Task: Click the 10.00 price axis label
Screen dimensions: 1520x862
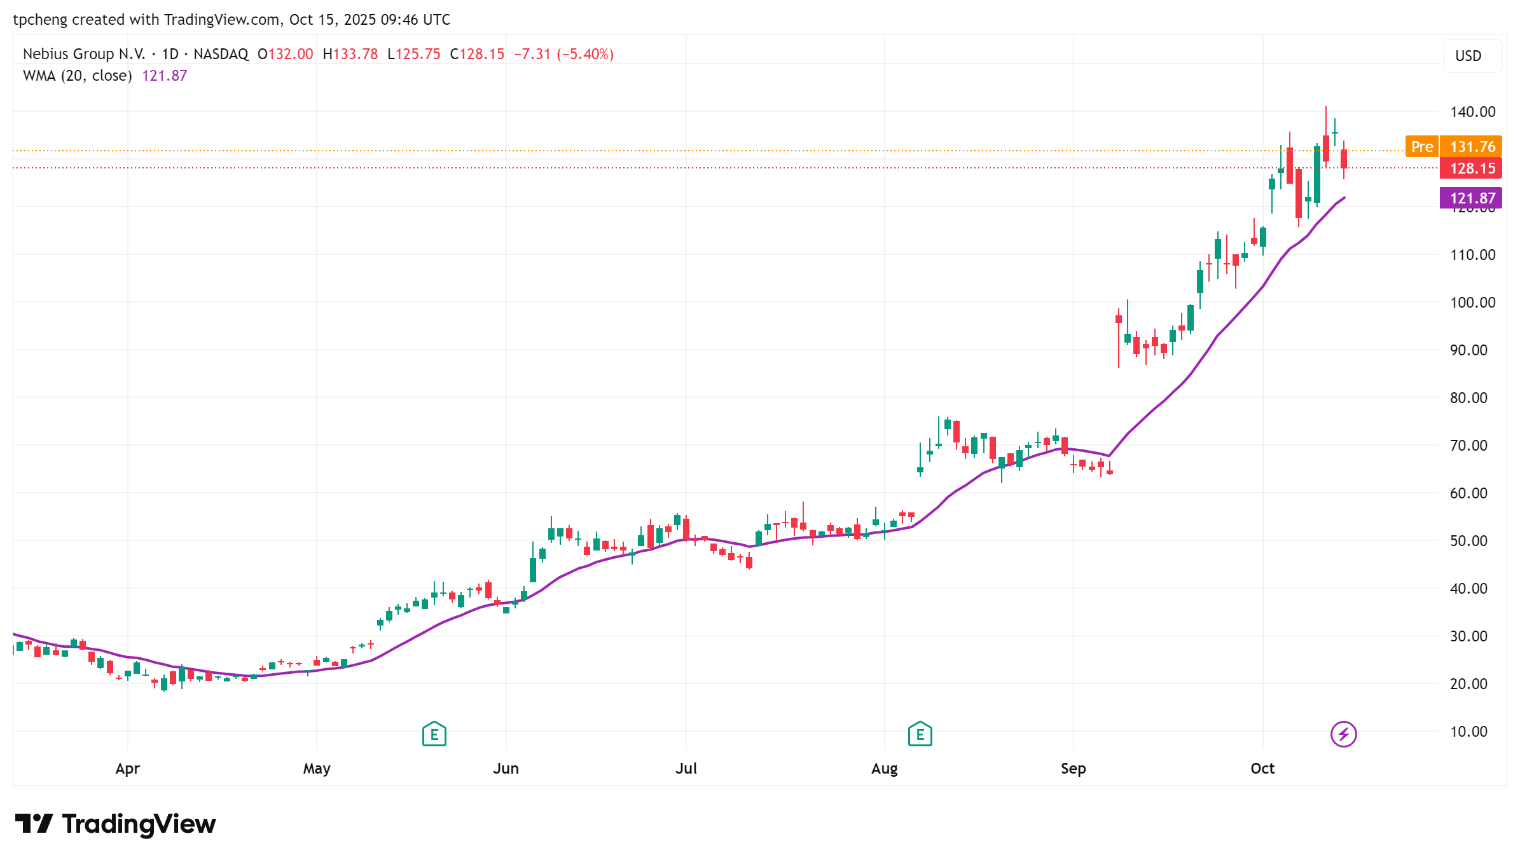Action: (1468, 732)
